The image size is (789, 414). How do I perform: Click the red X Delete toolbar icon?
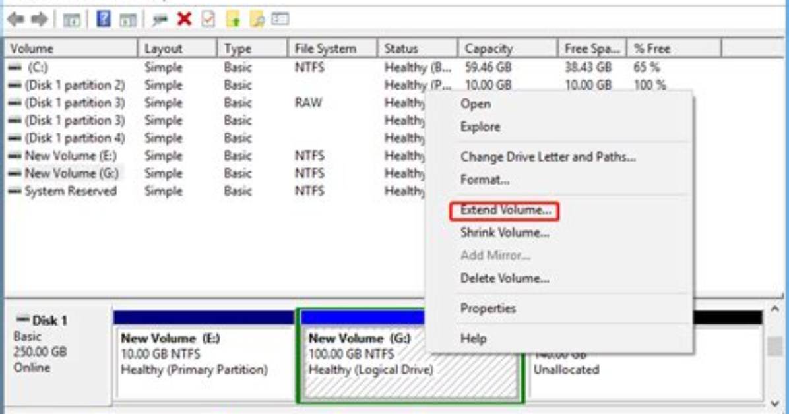pos(185,19)
